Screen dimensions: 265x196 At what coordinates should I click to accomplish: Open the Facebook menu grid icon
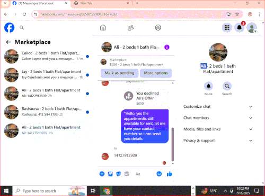[227, 27]
